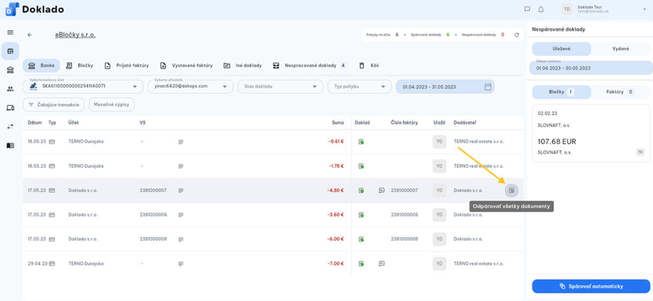This screenshot has width=653, height=301.
Task: Open document icon on the -7.00 € row
Action: 361,263
